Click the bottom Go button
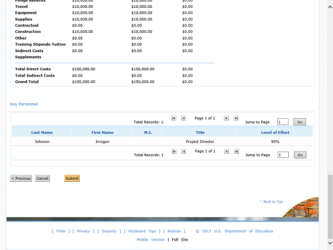The image size is (333, 250). (300, 155)
